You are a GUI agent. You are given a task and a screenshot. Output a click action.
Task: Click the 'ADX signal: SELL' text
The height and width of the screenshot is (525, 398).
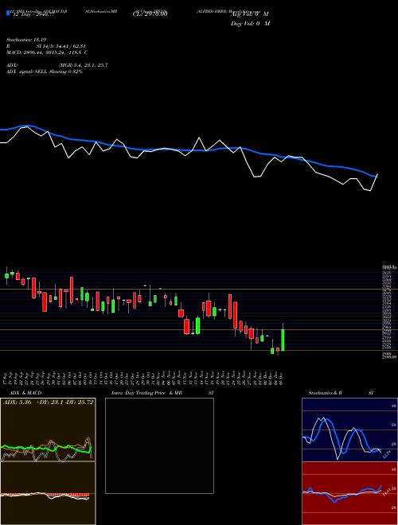coord(45,72)
